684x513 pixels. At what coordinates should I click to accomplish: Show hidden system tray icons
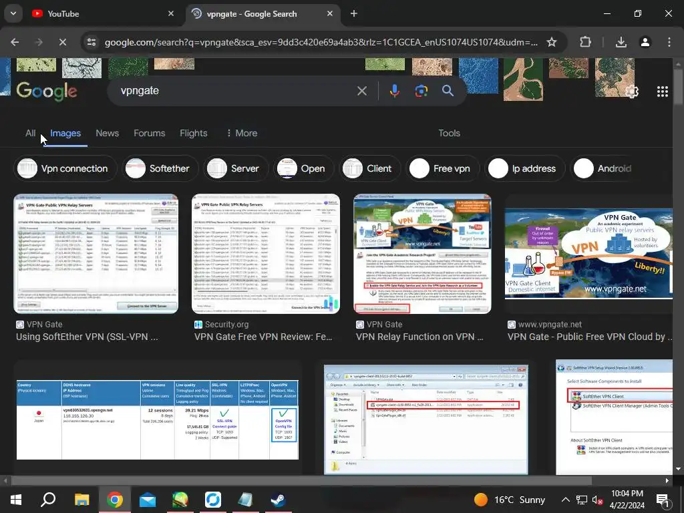(x=565, y=500)
